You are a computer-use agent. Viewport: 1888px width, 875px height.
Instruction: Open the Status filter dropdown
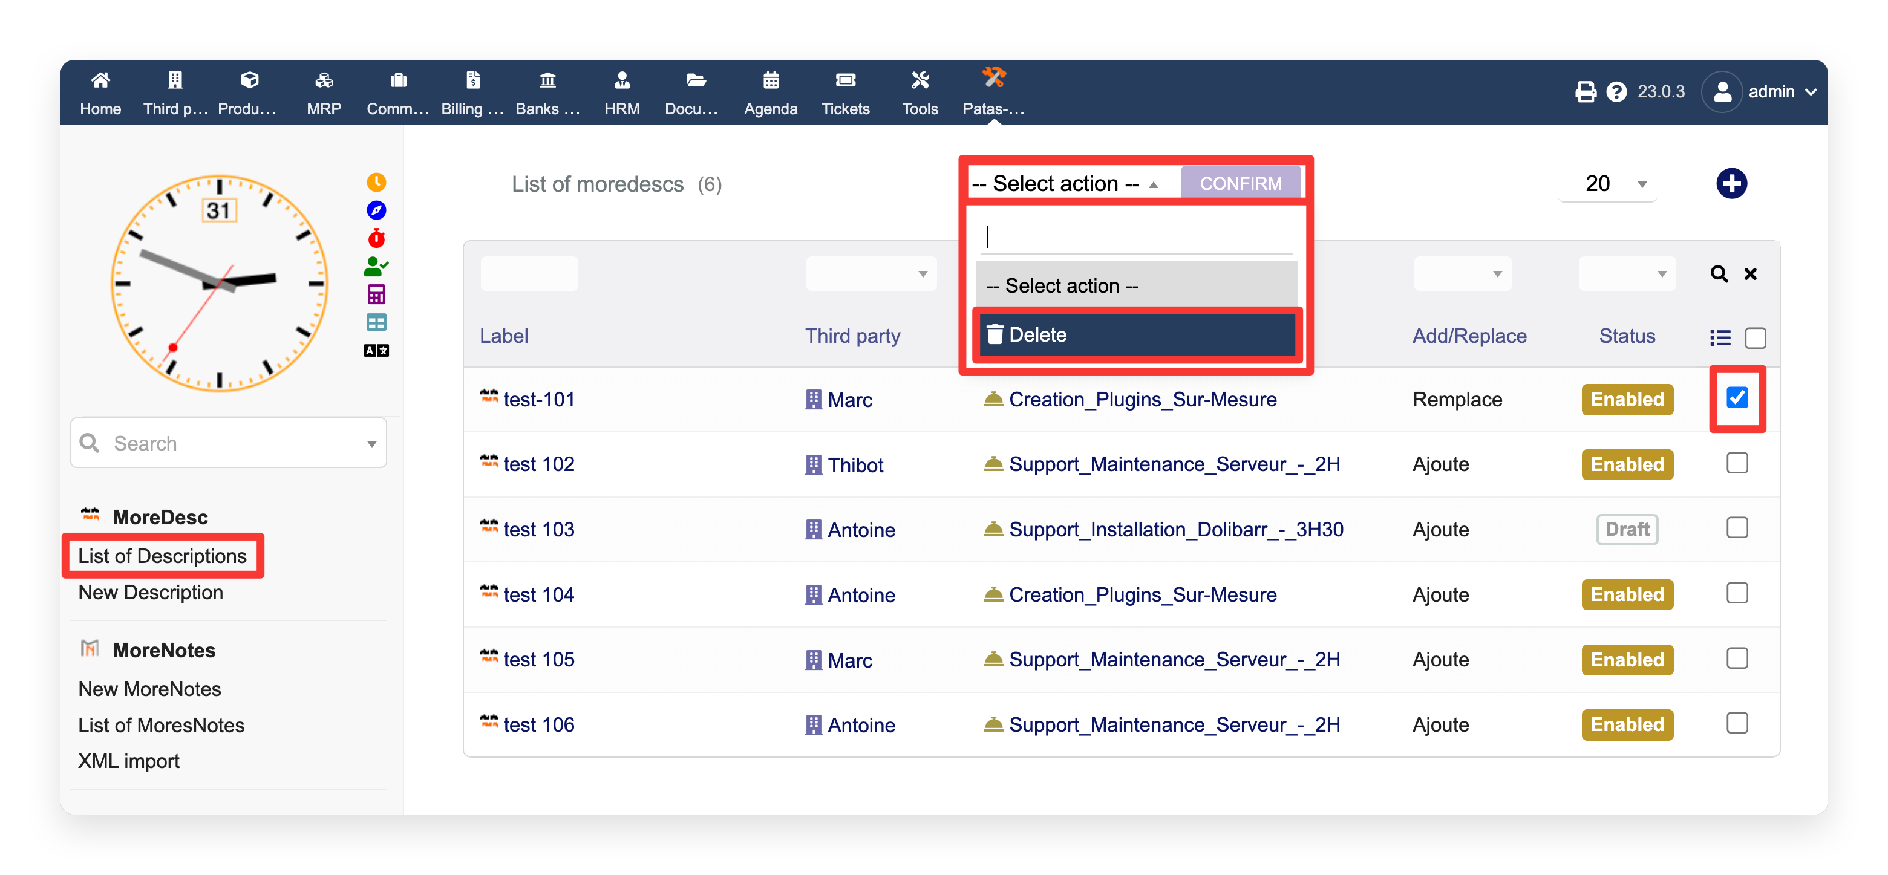pos(1626,274)
